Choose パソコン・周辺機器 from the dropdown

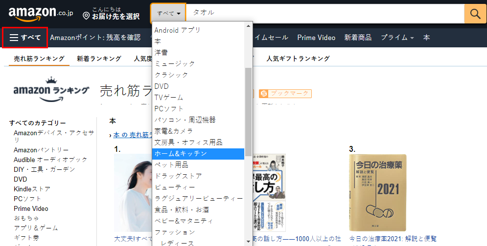pos(198,120)
